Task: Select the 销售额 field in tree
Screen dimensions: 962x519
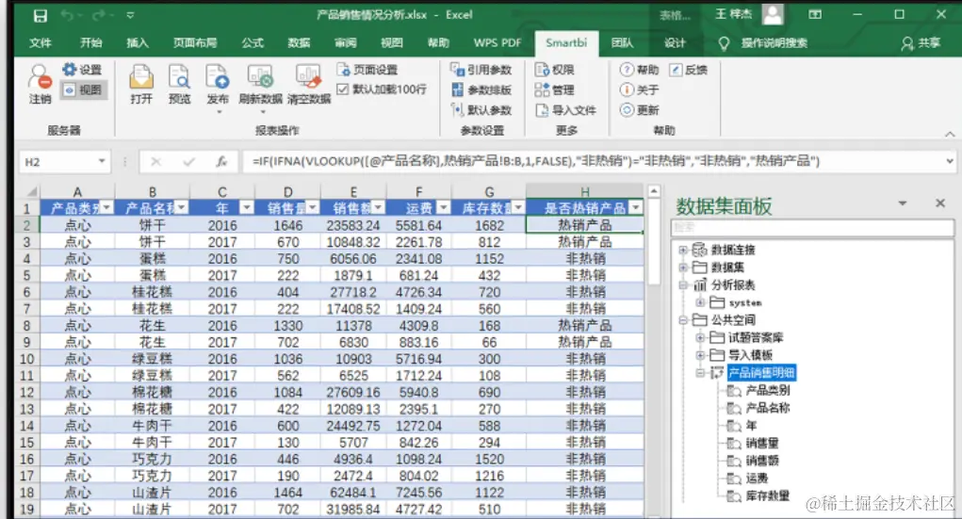Action: (762, 460)
